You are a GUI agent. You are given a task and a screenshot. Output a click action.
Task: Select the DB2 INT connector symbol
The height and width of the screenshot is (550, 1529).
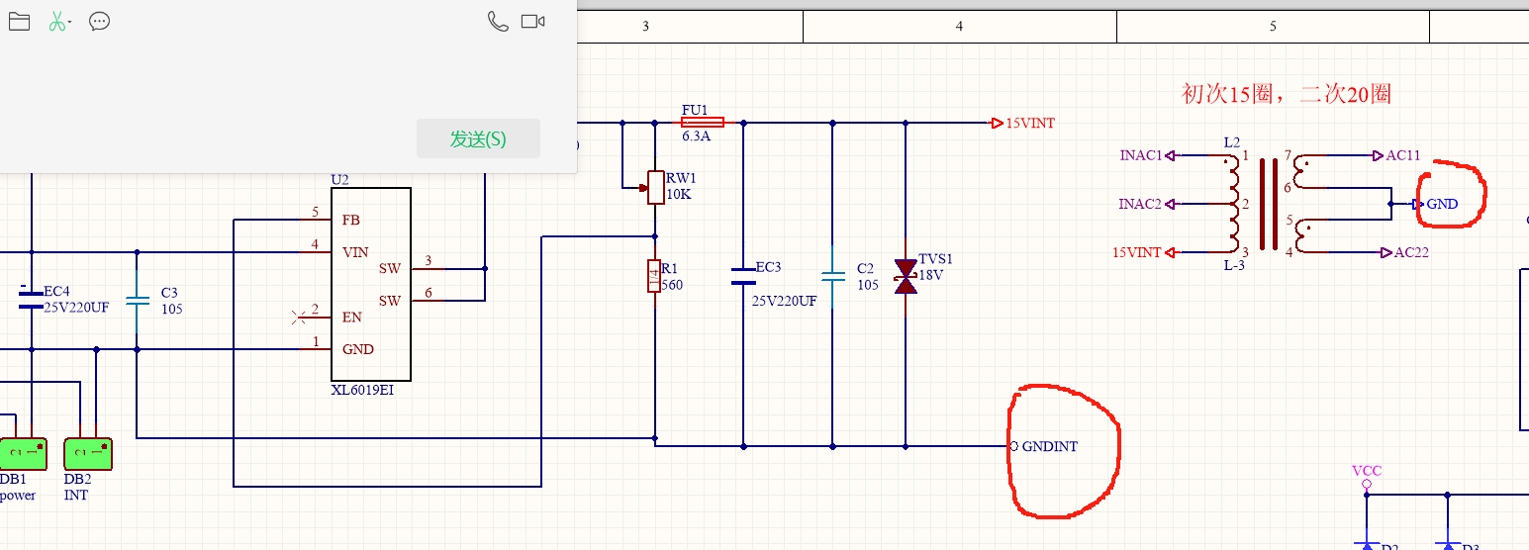click(87, 454)
